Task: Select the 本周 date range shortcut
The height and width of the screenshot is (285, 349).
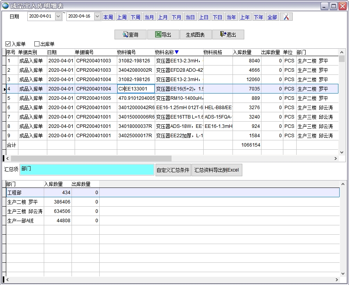Action: tap(108, 17)
